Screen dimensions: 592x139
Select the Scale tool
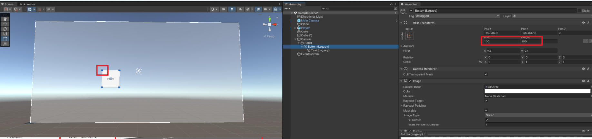pos(5,33)
